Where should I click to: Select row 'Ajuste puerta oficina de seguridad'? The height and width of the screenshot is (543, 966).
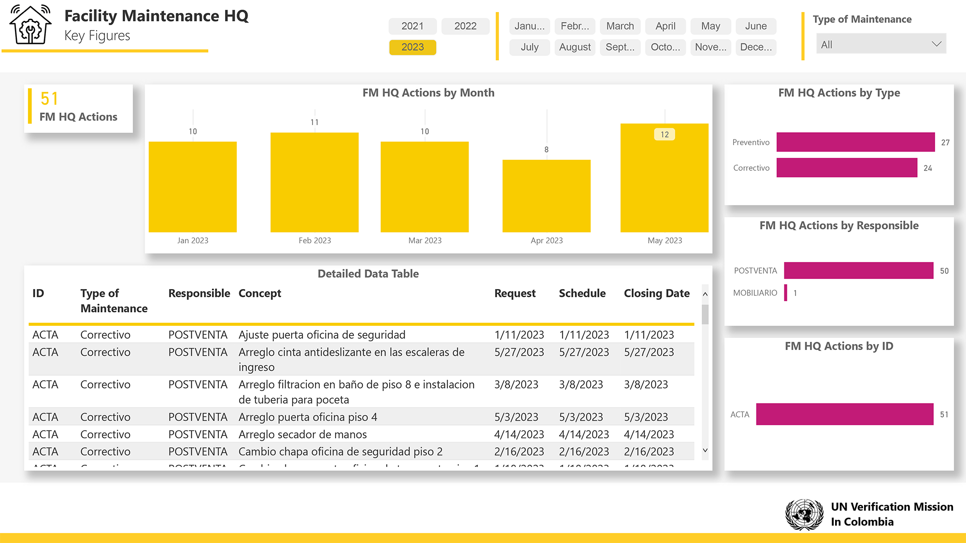[x=361, y=334]
